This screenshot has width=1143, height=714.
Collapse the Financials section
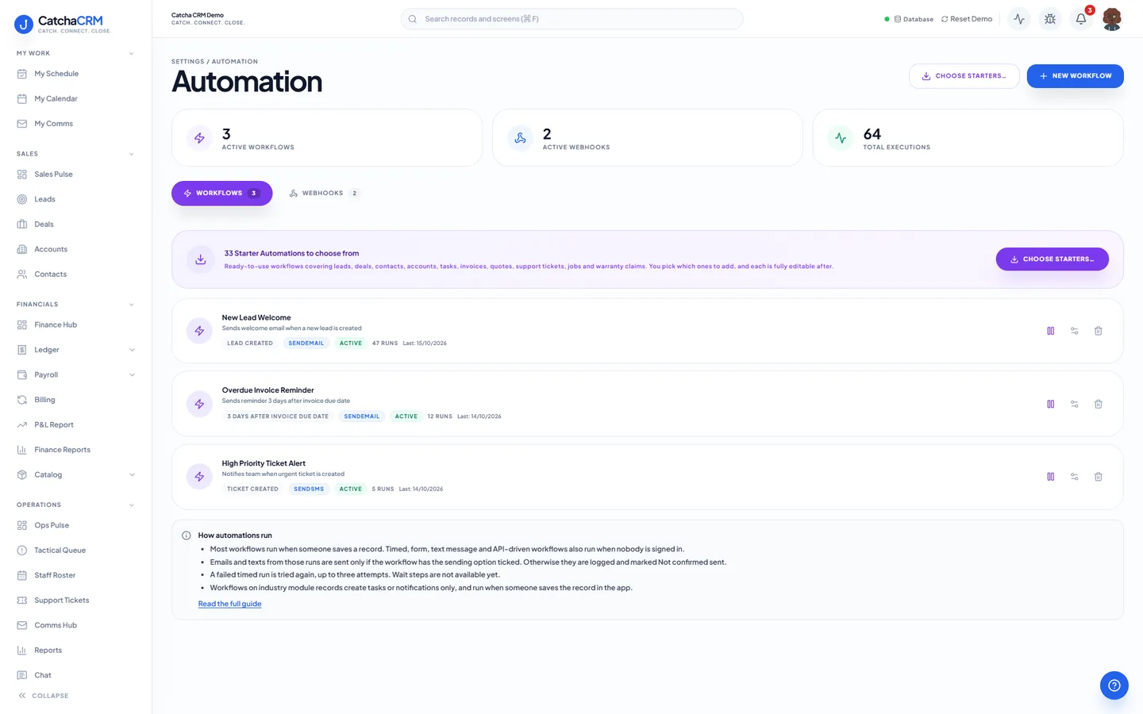click(132, 305)
